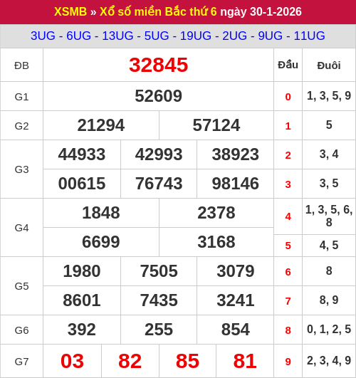Click the G4 number 1848
This screenshot has height=378, width=356.
[101, 213]
